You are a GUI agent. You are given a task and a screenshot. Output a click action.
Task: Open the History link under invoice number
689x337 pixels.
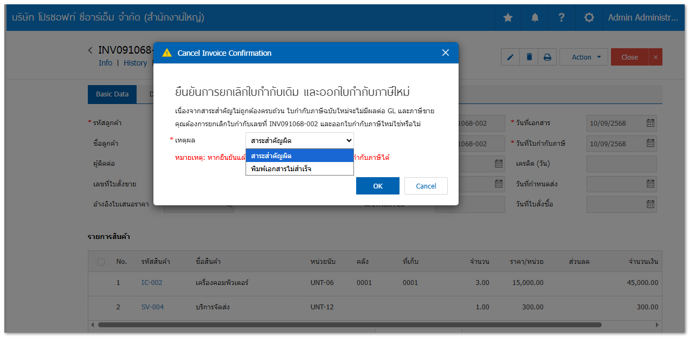tap(135, 63)
